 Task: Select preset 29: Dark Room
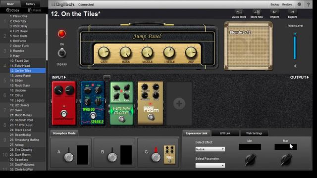click(20, 155)
